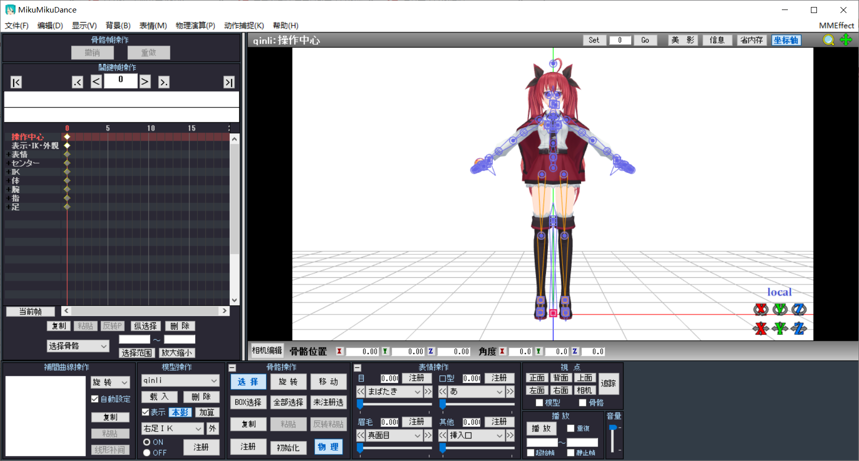Previous other morph arrow beside 挿入口
The height and width of the screenshot is (461, 859).
pos(443,435)
